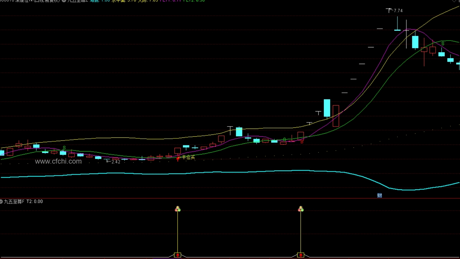Click the 2.42 low price label
The image size is (460, 259).
point(116,162)
